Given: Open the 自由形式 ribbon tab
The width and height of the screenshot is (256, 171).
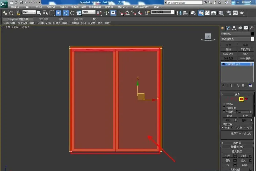Looking at the screenshot, I should click(44, 19).
